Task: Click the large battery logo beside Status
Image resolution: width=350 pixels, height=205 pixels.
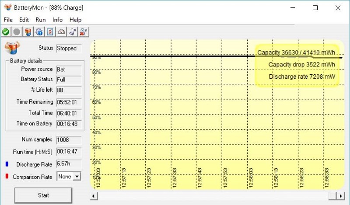Action: (x=12, y=48)
